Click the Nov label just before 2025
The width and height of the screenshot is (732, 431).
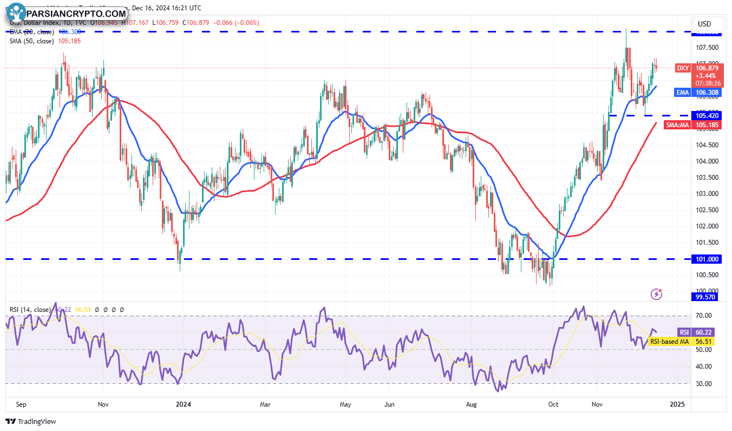coord(598,404)
